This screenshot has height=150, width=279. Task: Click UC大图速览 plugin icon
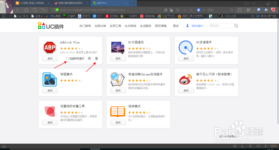(118, 48)
